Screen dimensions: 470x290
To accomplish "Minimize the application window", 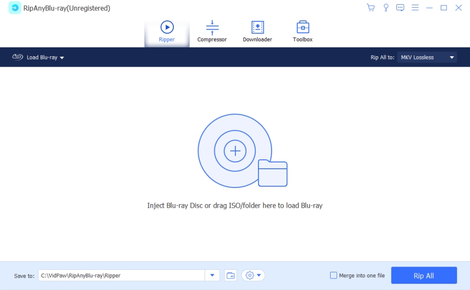I will tap(429, 8).
